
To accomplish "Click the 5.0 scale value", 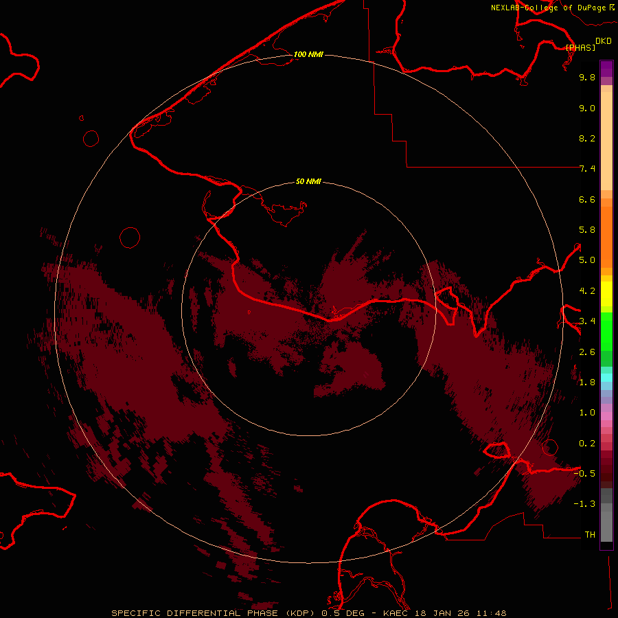I will [587, 260].
